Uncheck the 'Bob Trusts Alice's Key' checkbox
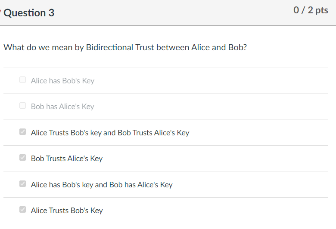The height and width of the screenshot is (229, 336). tap(23, 158)
